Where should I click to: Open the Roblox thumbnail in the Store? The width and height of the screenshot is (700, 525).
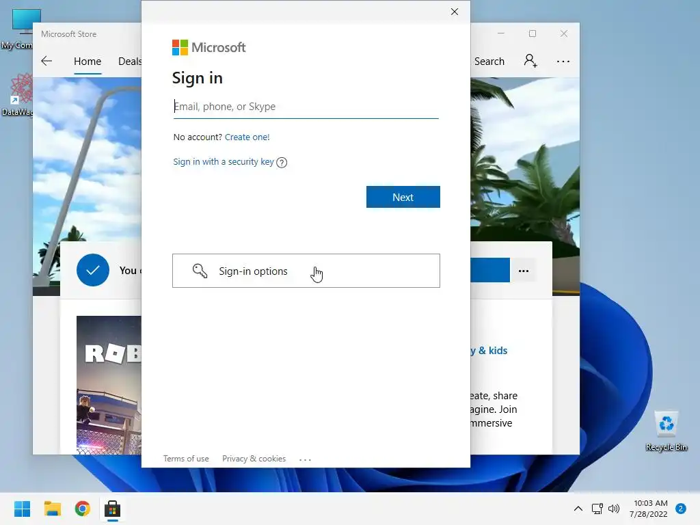109,386
